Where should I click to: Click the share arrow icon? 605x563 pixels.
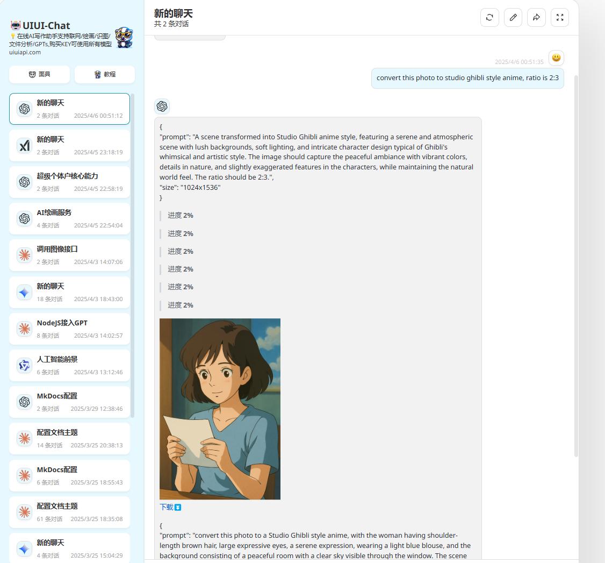coord(536,17)
